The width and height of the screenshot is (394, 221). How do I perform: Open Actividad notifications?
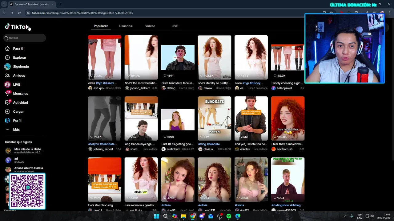pyautogui.click(x=20, y=103)
